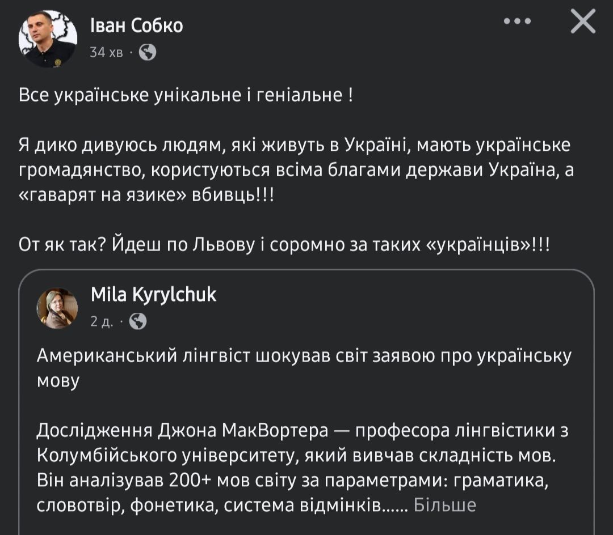This screenshot has width=613, height=535.
Task: Click the line starting "От як так?"
Action: [284, 245]
